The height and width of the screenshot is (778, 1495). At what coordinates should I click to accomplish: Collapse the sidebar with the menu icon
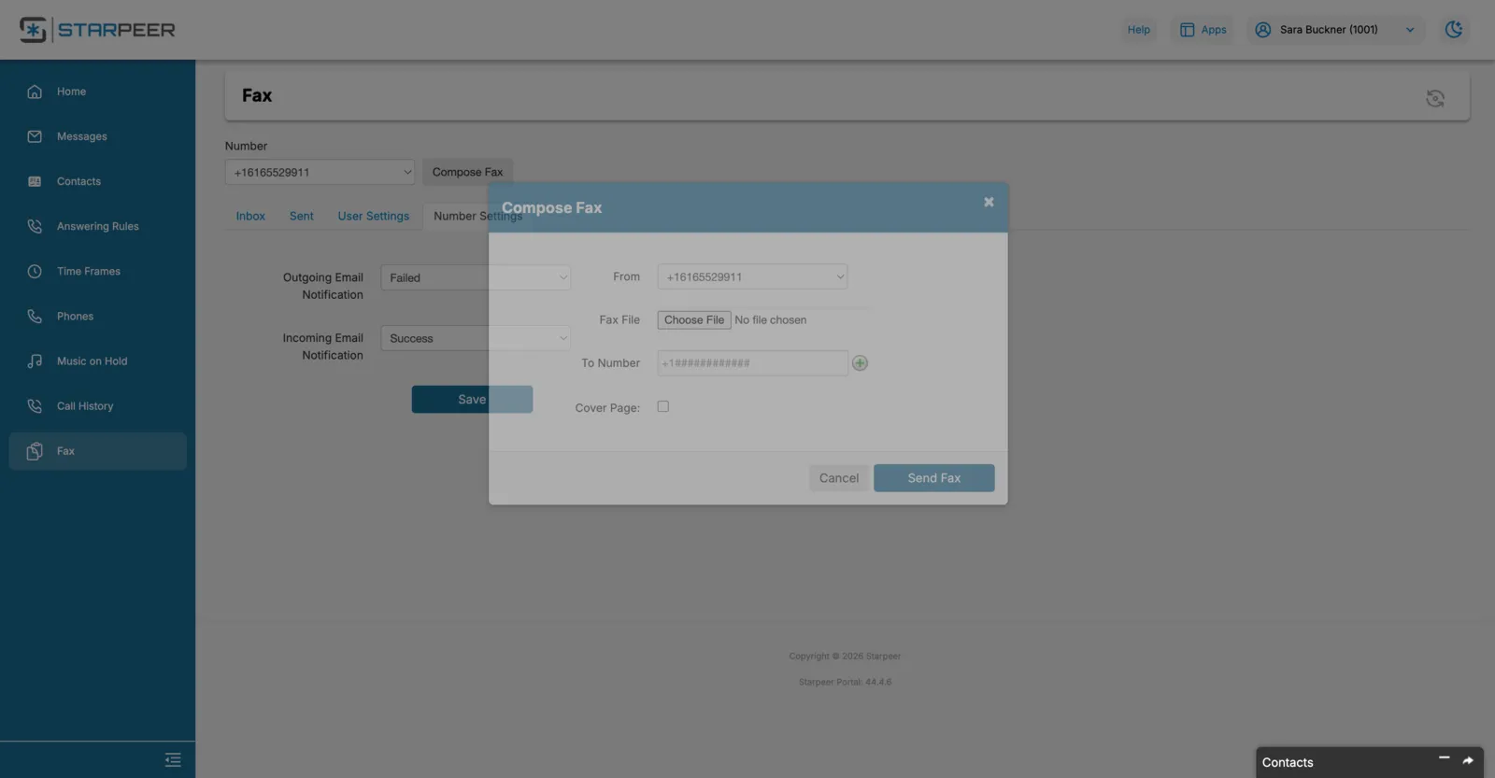point(173,760)
